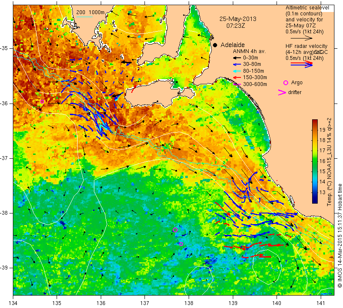Click the 14 degree colorbar label
Image resolution: width=343 pixels, height=308 pixels.
(x=323, y=182)
